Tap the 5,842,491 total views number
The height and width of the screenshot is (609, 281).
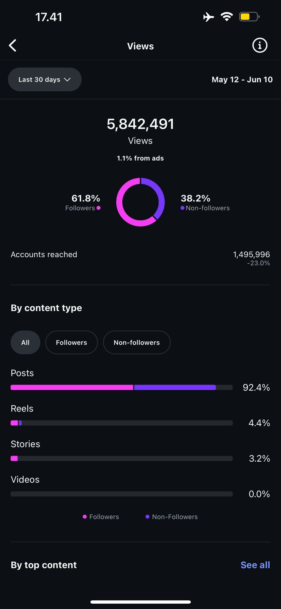click(140, 124)
